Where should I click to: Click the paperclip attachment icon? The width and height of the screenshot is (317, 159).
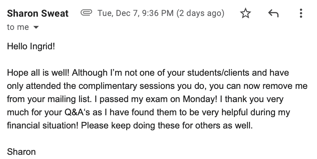[x=86, y=13]
